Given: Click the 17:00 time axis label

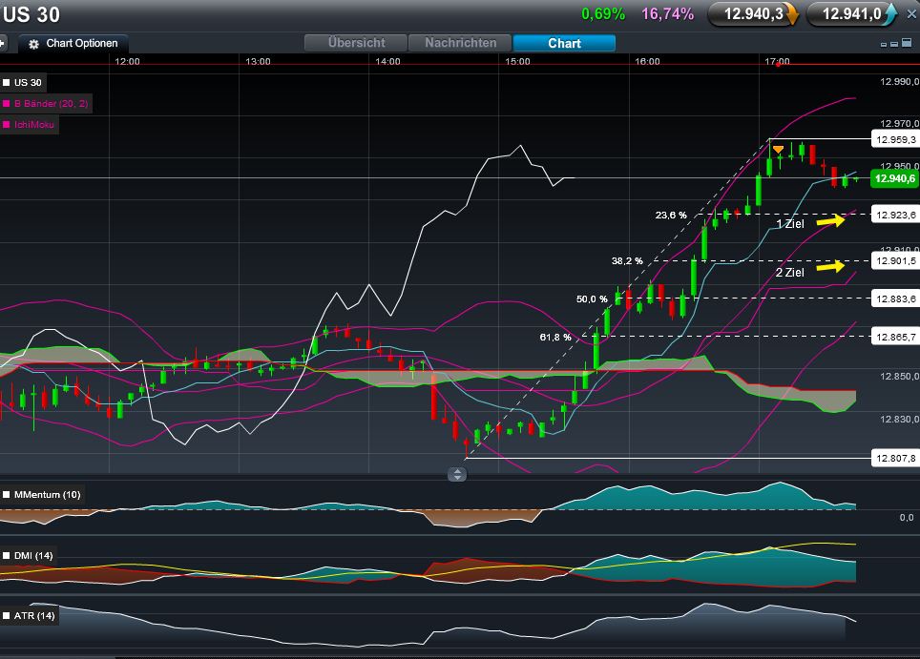Looking at the screenshot, I should coord(777,62).
